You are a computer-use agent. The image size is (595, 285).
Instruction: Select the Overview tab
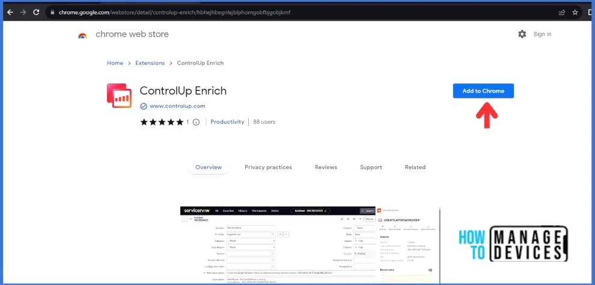tap(209, 167)
